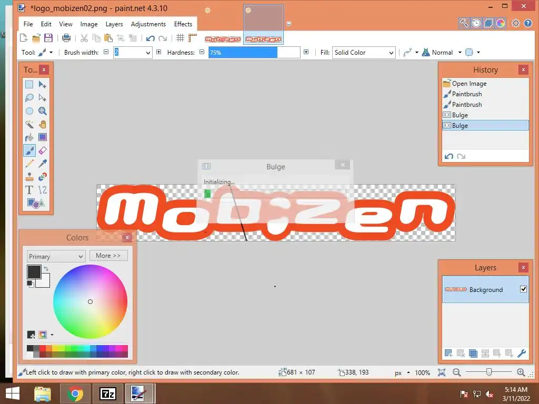Viewport: 539px width, 404px height.
Task: Select the Paint Bucket tool
Action: coord(29,137)
